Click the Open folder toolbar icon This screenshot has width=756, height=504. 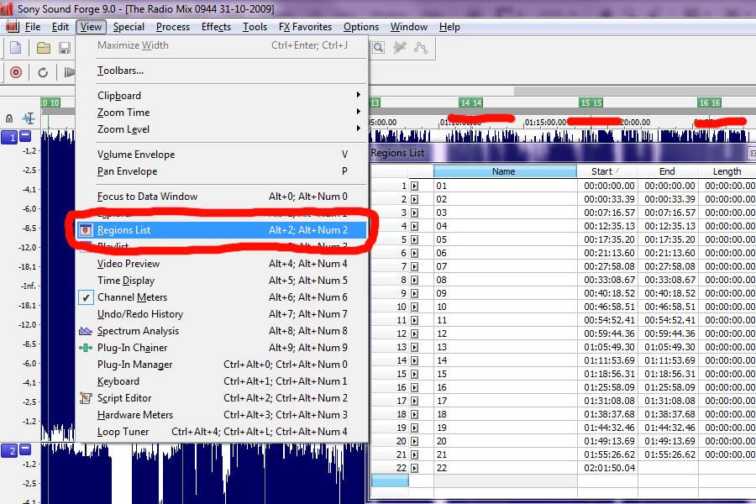coord(44,48)
